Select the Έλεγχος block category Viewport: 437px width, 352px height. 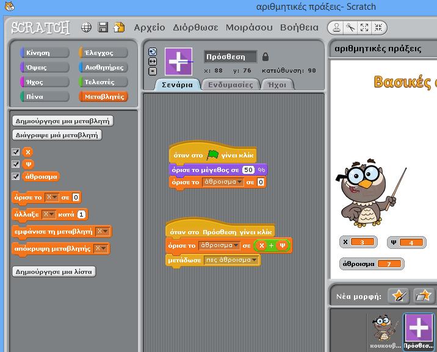click(x=103, y=52)
